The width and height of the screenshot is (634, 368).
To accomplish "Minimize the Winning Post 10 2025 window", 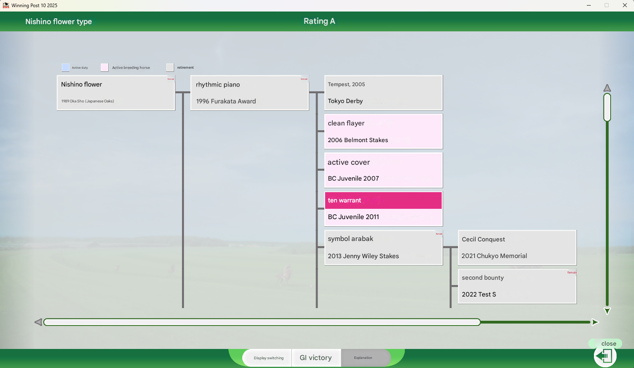I will tap(588, 5).
